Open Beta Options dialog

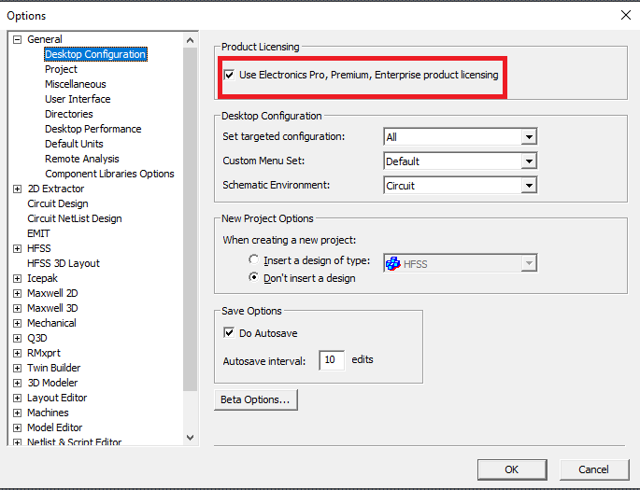coord(255,399)
